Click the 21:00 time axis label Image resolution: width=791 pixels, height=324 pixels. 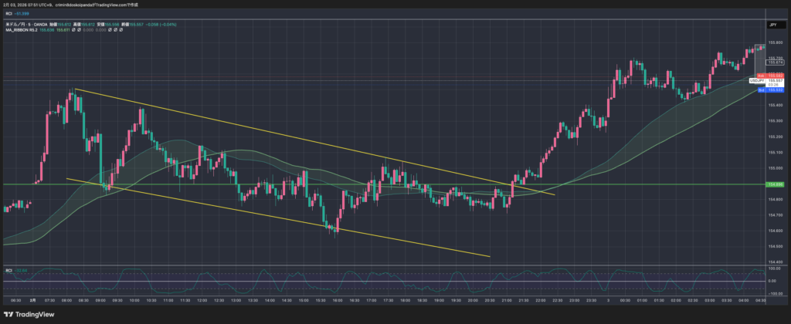pos(506,299)
